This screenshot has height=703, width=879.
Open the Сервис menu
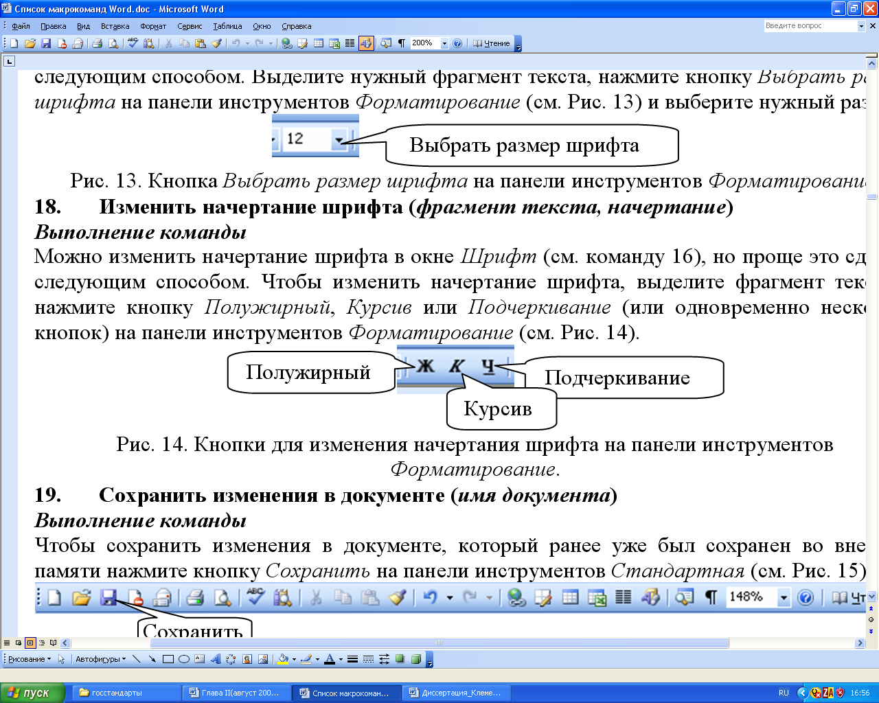190,26
